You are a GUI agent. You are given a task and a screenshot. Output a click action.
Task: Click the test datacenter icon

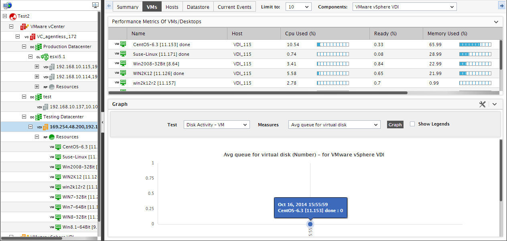tap(39, 97)
